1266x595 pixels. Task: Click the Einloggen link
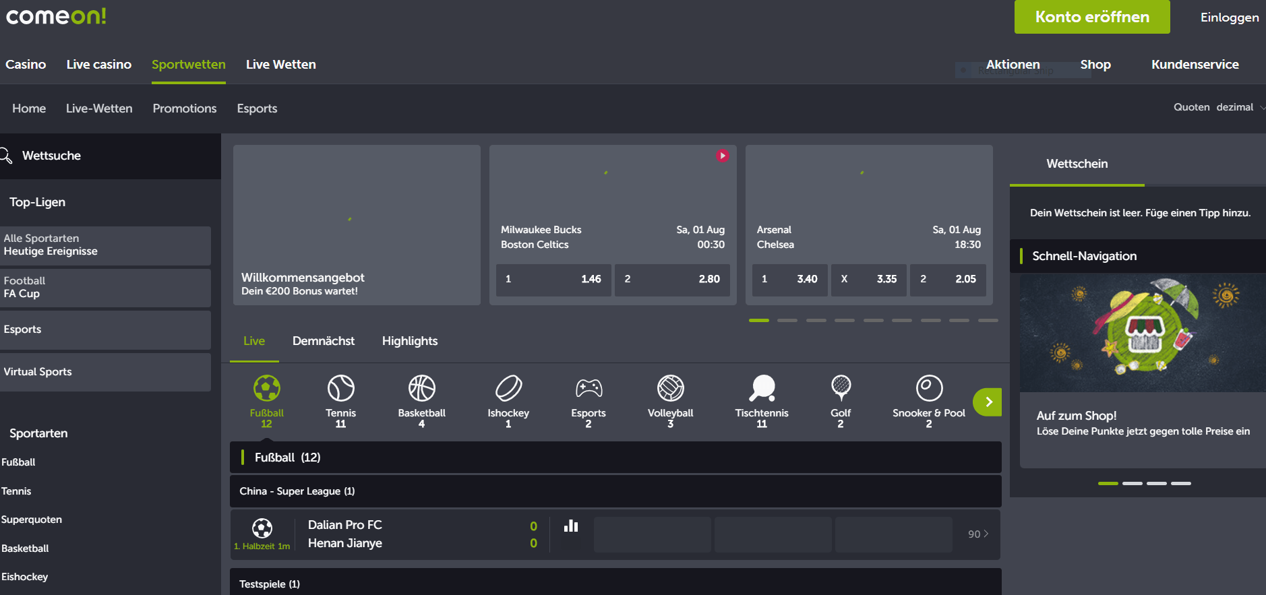coord(1230,18)
